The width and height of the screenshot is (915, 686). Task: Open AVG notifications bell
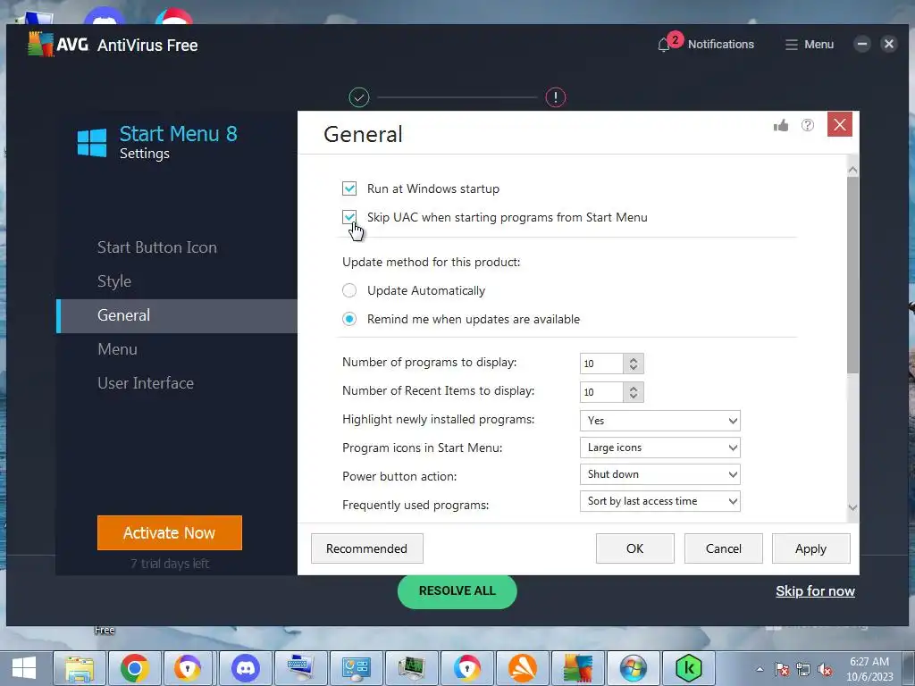coord(664,45)
